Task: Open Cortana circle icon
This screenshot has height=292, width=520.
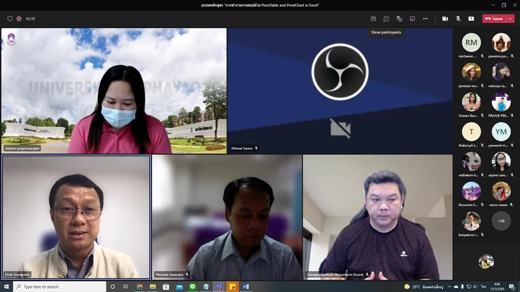Action: coord(113,287)
